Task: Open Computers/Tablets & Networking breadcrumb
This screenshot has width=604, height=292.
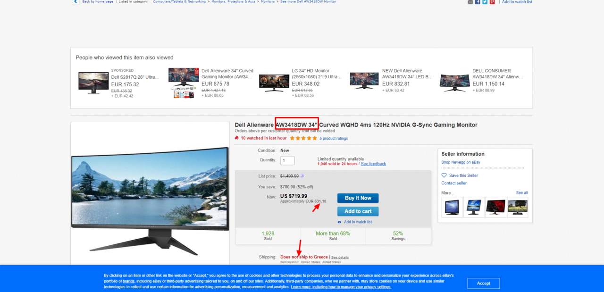Action: [x=179, y=2]
